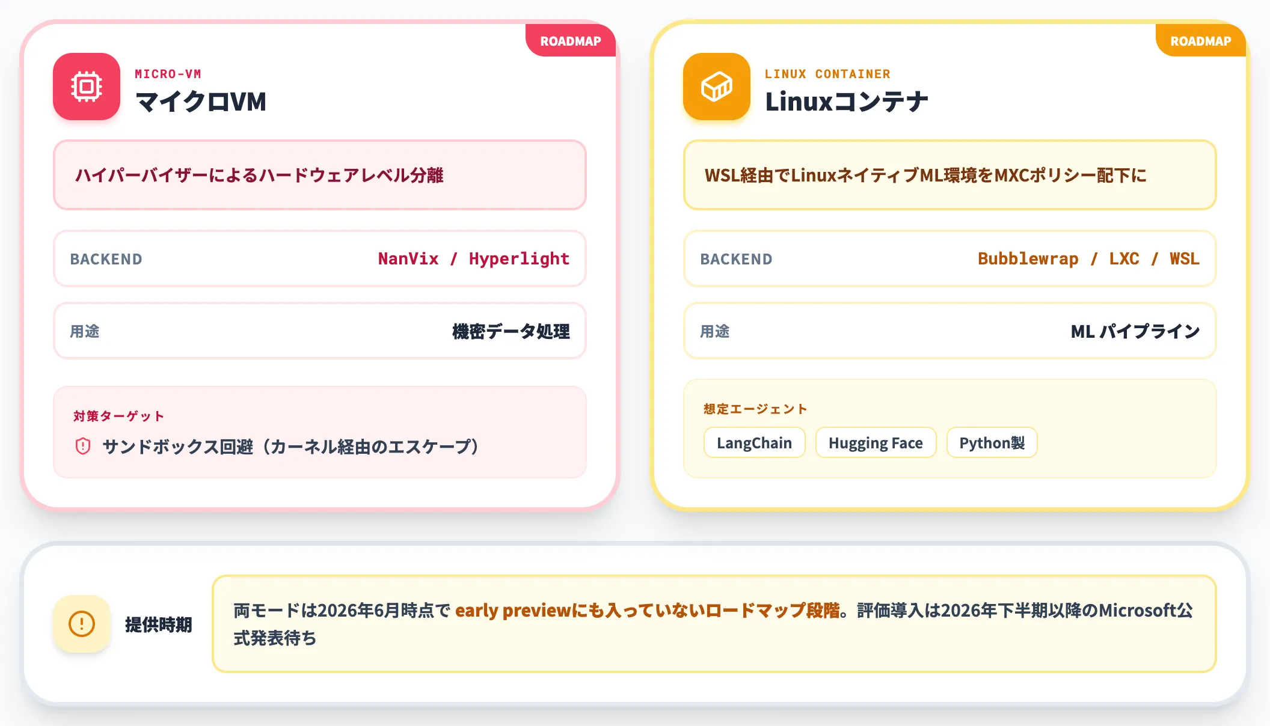Click the BACKEND label in Linuxコンテナ card
Image resolution: width=1270 pixels, height=726 pixels.
[736, 259]
